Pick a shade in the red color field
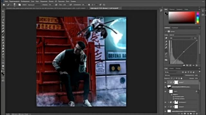The image size is (206, 115). click(182, 18)
